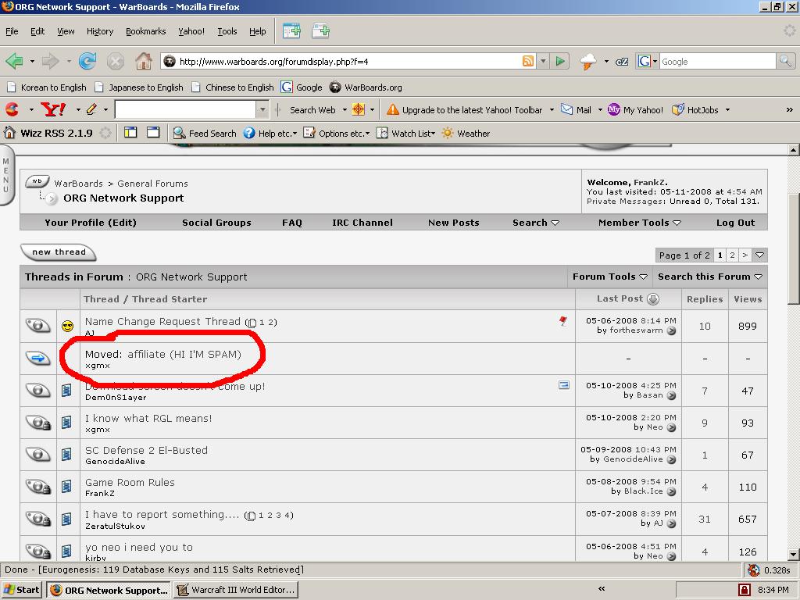This screenshot has height=600, width=800.
Task: Click the green Go arrow button
Action: [560, 61]
